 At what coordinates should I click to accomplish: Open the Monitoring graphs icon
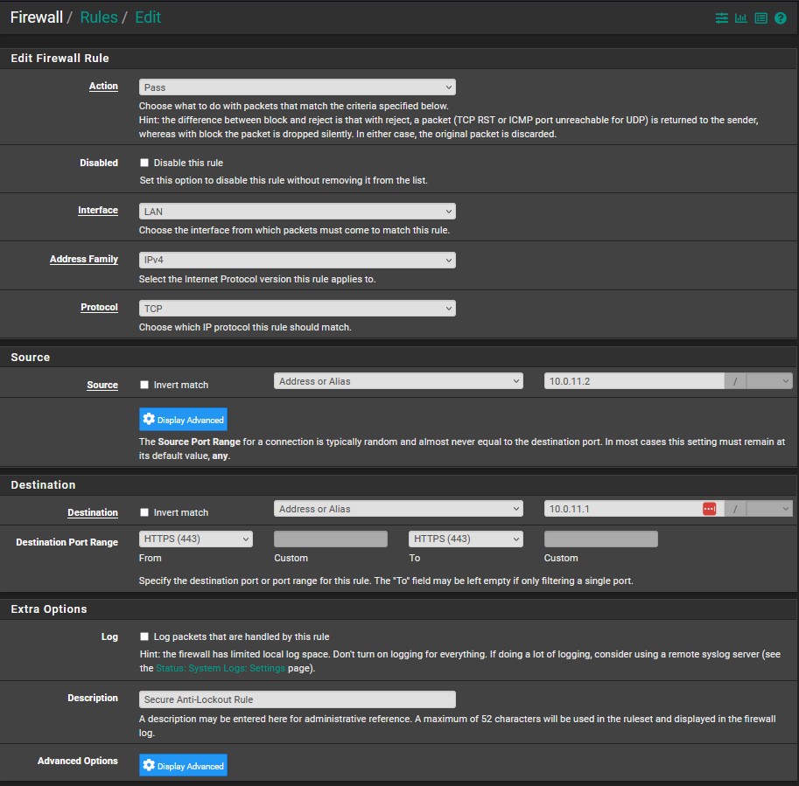(x=740, y=17)
